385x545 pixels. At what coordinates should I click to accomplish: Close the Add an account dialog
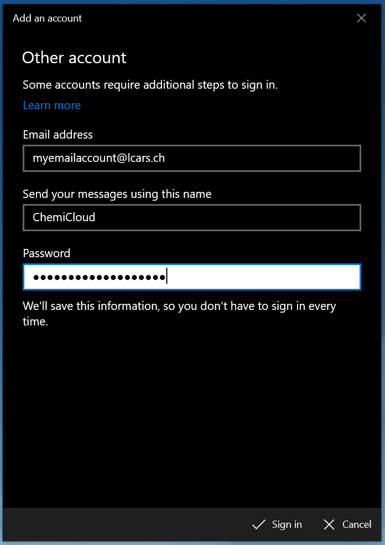pos(361,18)
